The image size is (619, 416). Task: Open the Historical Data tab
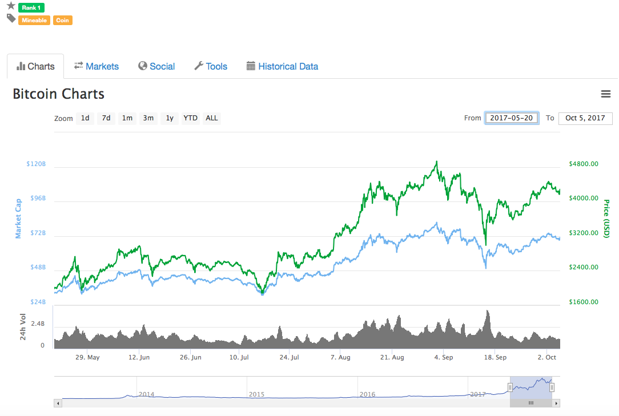point(282,66)
